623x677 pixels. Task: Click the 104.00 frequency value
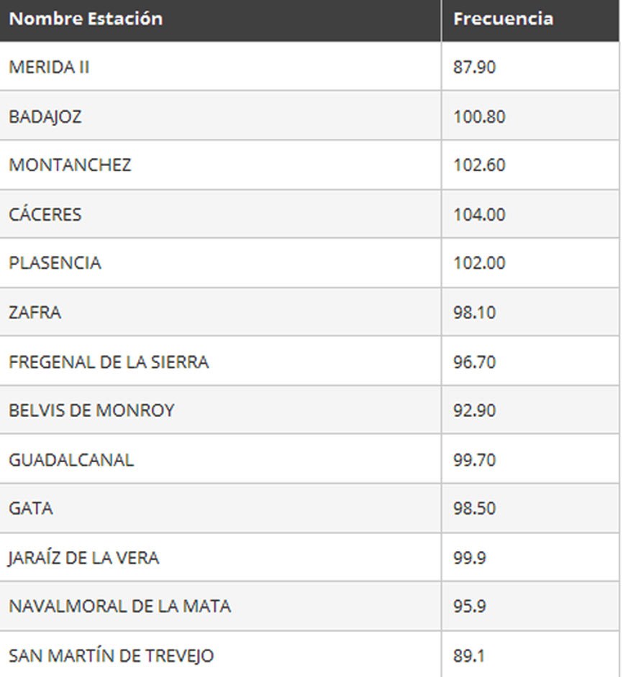tap(479, 215)
